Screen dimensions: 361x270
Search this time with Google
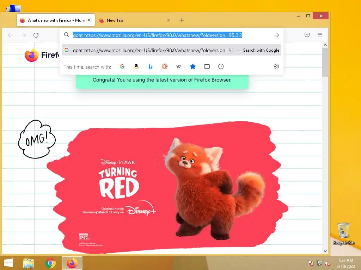click(x=122, y=66)
